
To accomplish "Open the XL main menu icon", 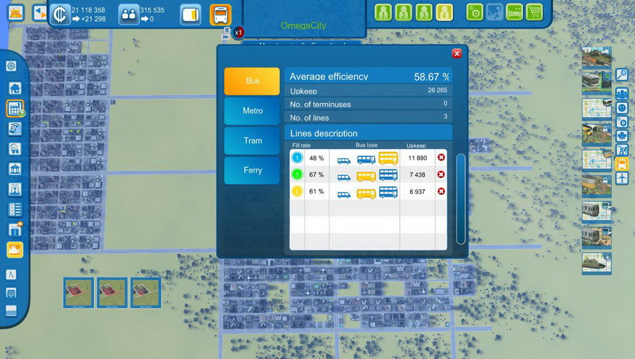I will click(x=15, y=13).
